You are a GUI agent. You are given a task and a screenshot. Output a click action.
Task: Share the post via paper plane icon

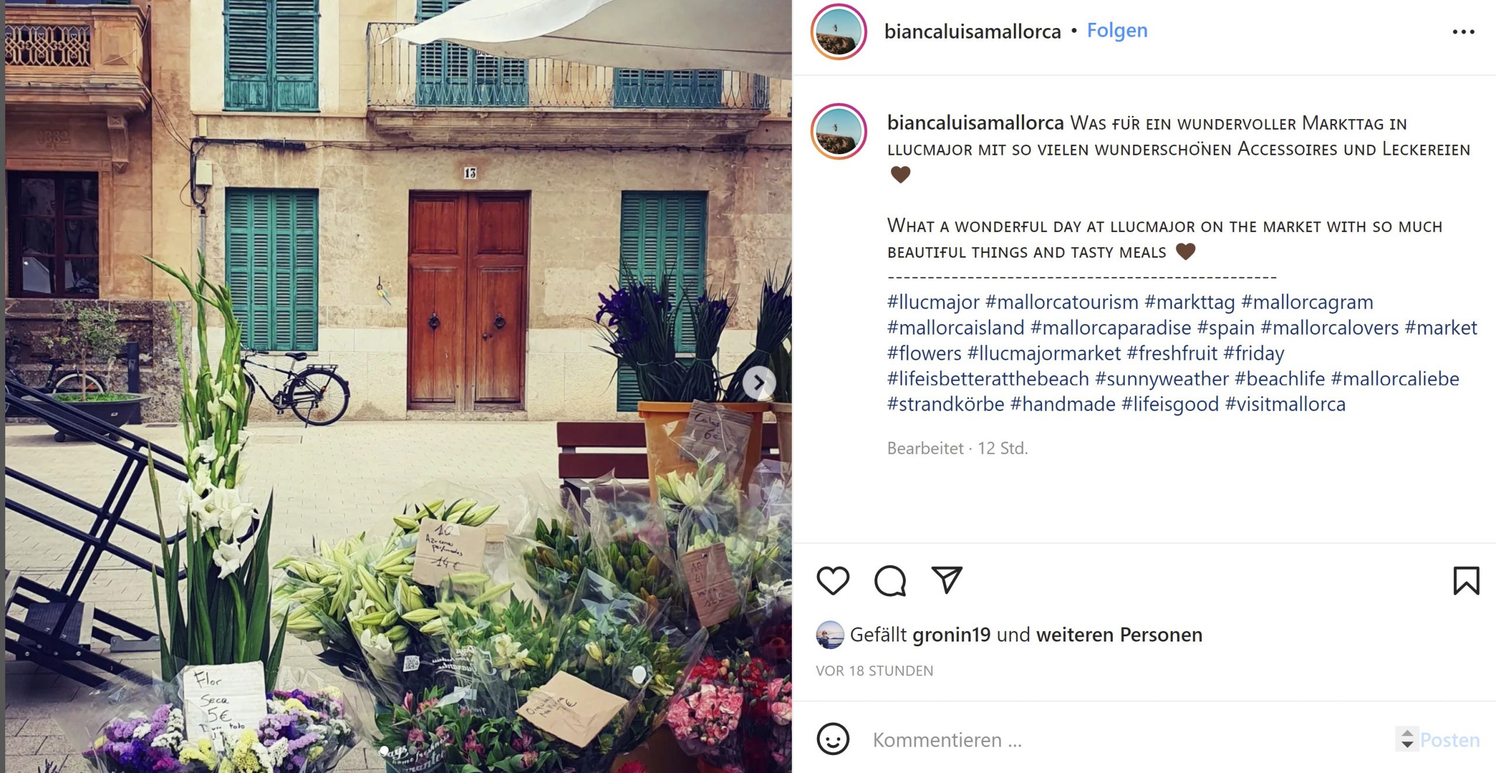pyautogui.click(x=947, y=580)
